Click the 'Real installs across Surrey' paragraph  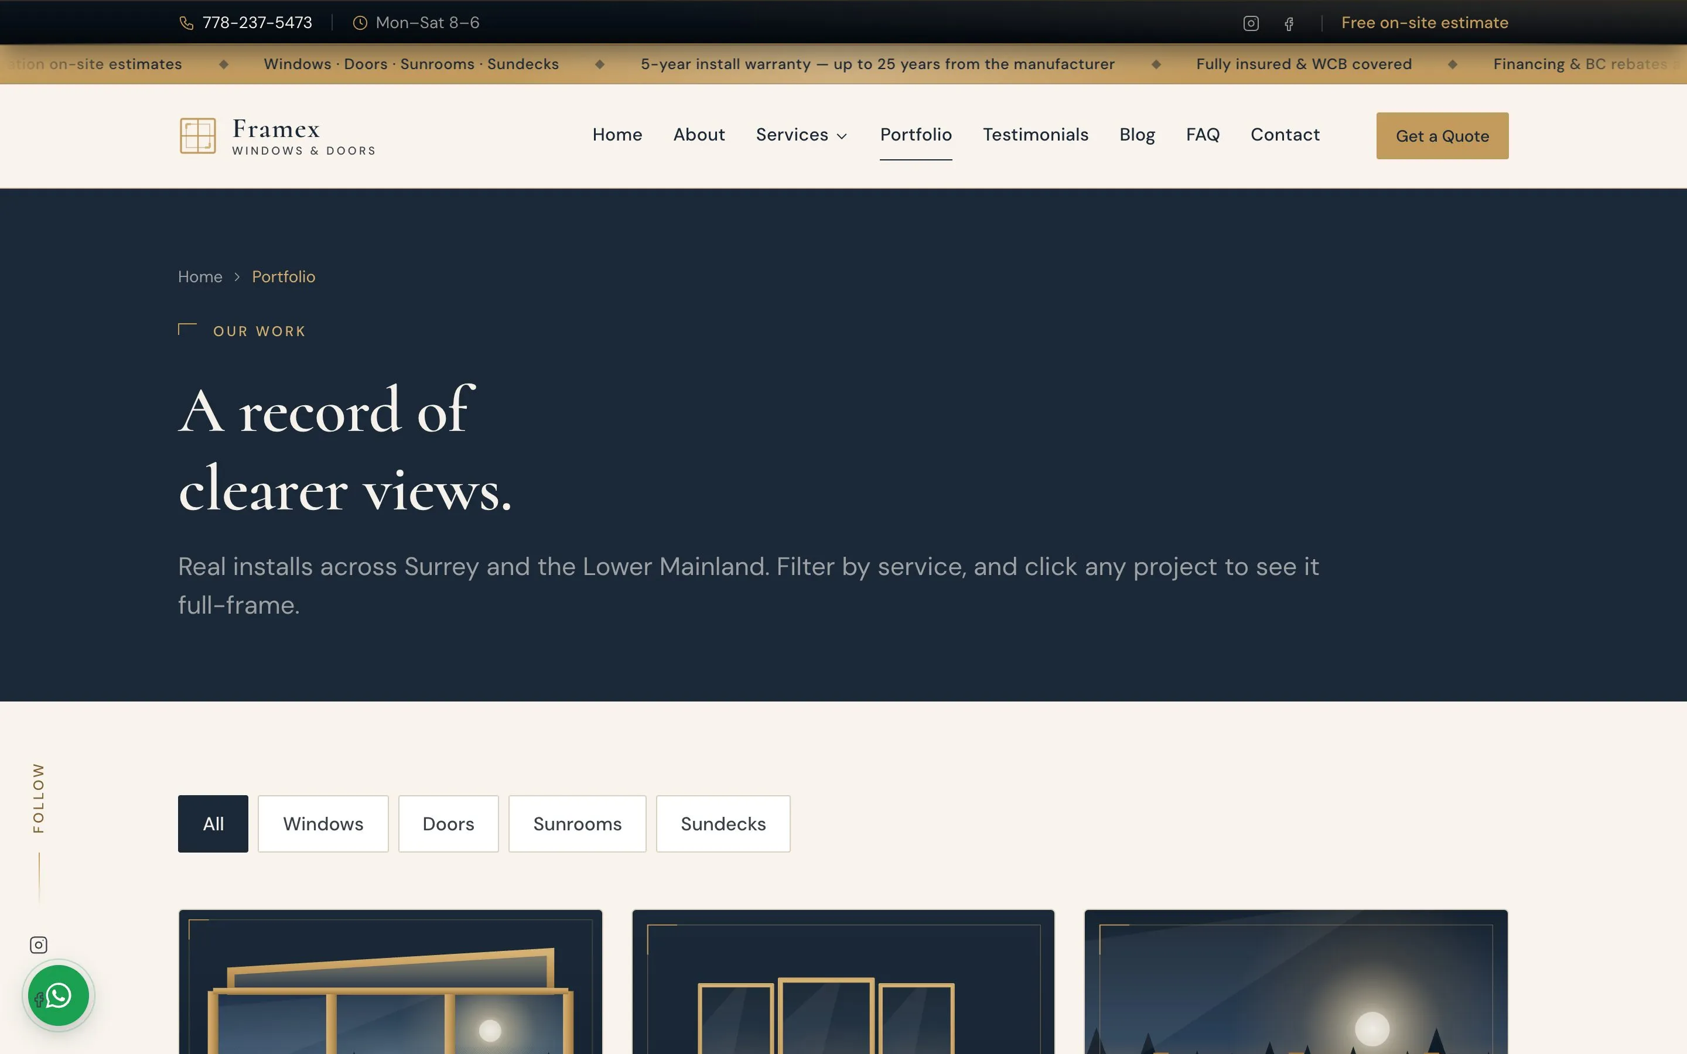[x=748, y=586]
